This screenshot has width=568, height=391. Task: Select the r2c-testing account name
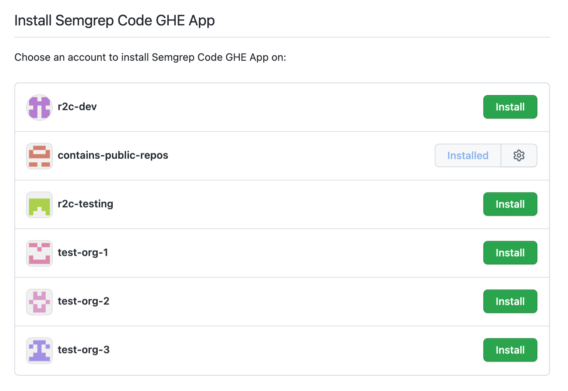click(85, 204)
